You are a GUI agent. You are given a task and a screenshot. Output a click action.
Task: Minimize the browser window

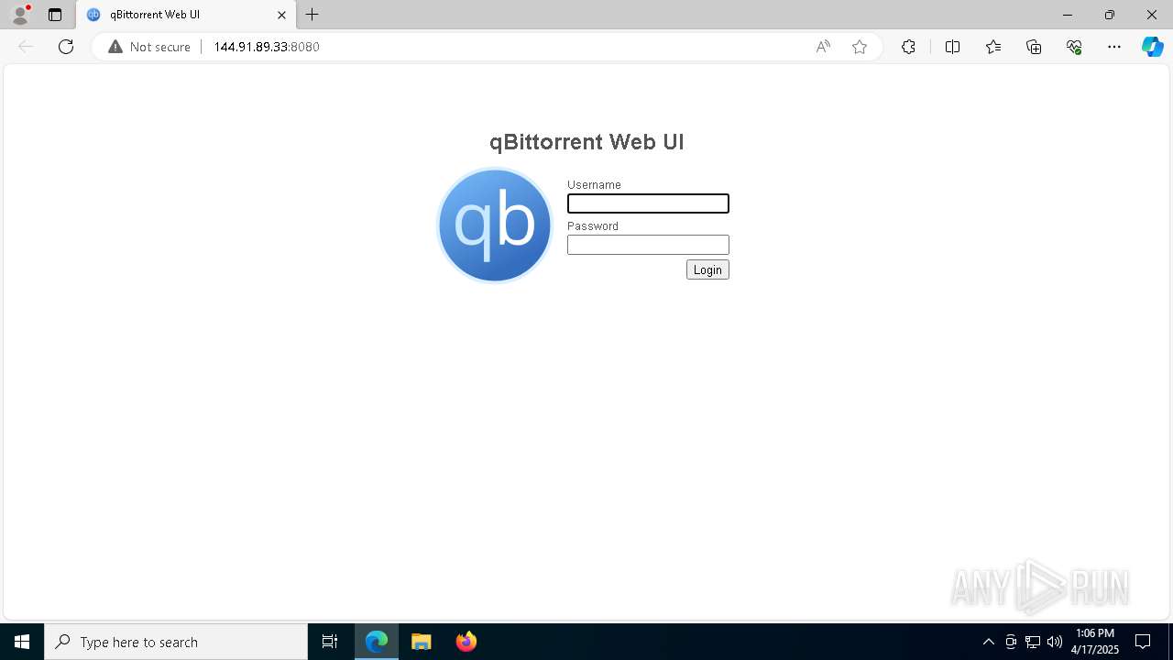click(1068, 15)
